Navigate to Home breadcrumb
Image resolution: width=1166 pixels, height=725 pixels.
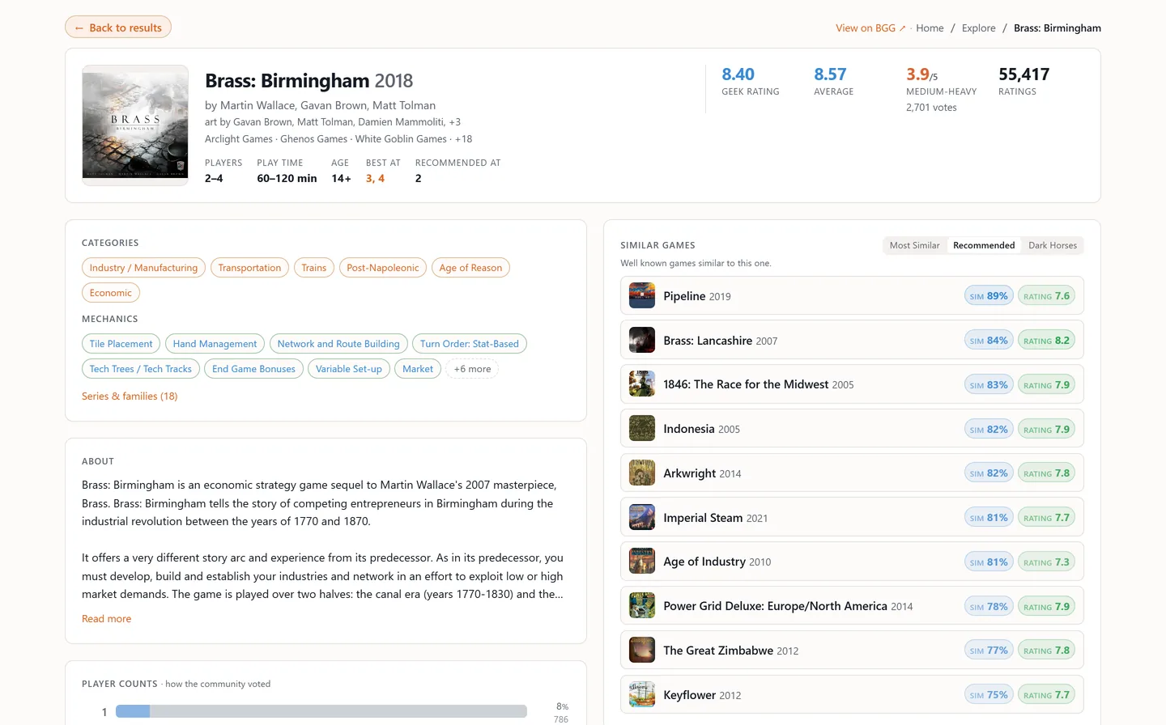click(930, 28)
